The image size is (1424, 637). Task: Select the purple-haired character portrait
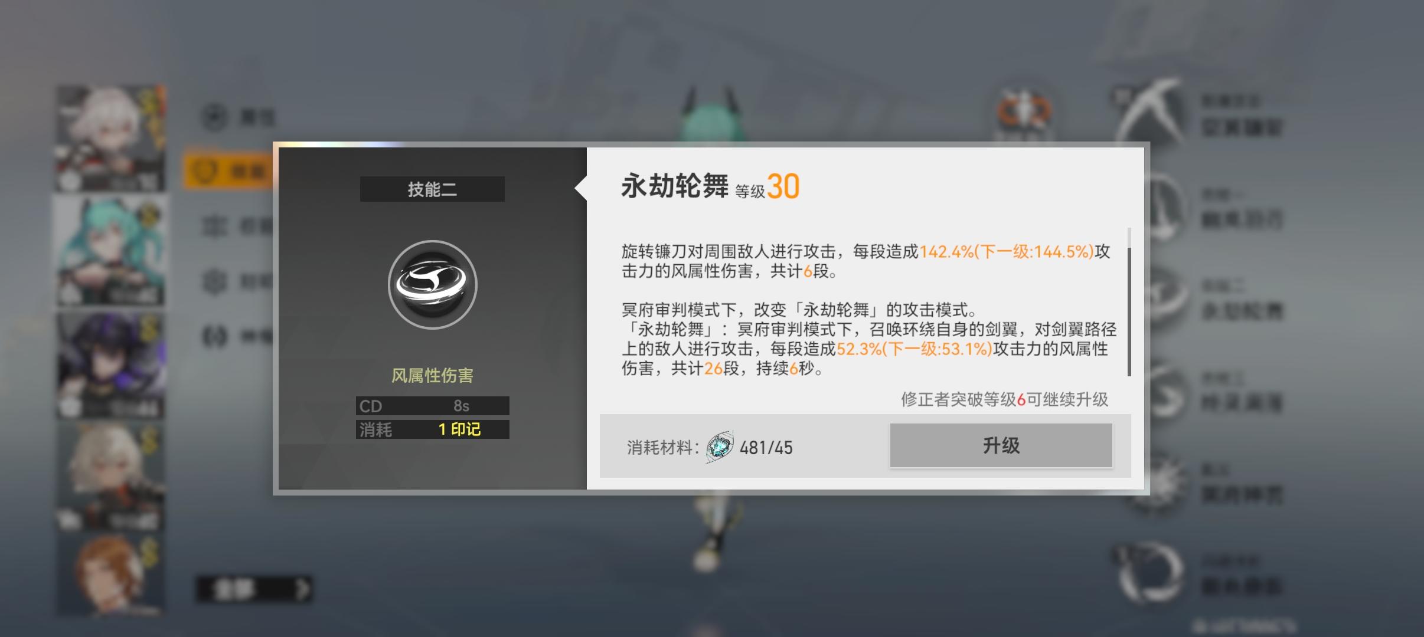click(x=110, y=366)
